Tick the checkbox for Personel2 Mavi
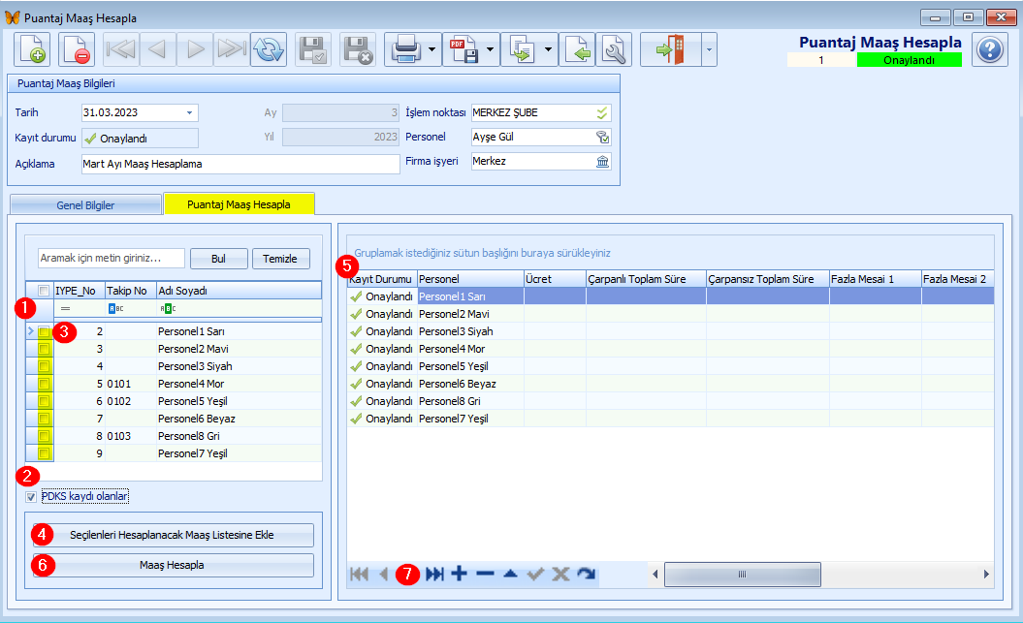The height and width of the screenshot is (623, 1023). [44, 349]
